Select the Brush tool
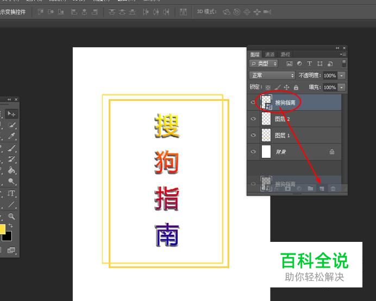 pyautogui.click(x=11, y=148)
